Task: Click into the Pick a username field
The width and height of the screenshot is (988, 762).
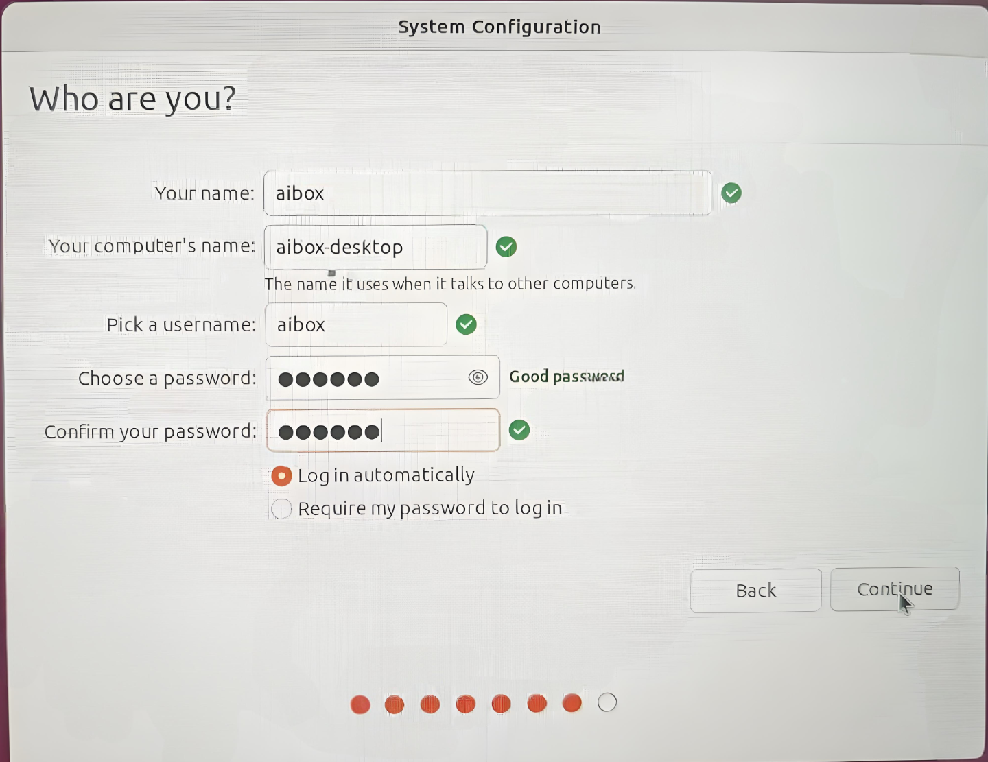Action: point(356,324)
